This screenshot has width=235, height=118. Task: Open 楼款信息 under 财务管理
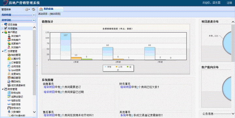click(16, 104)
